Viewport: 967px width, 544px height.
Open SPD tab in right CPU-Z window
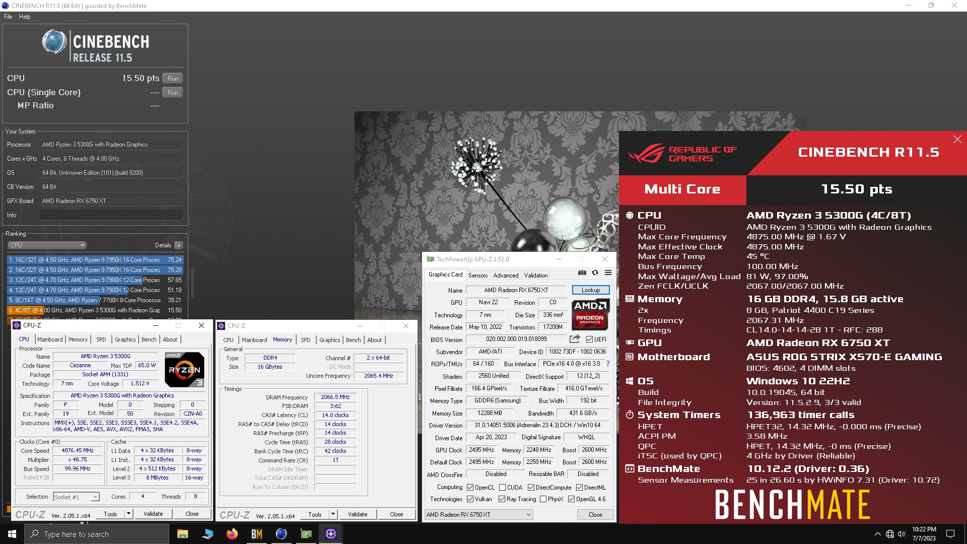(305, 340)
